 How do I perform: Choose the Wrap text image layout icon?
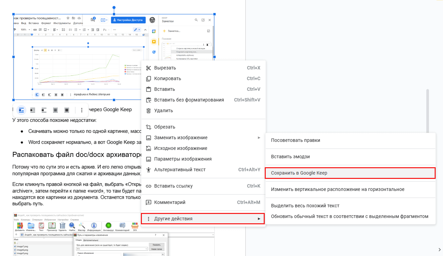[x=33, y=110]
